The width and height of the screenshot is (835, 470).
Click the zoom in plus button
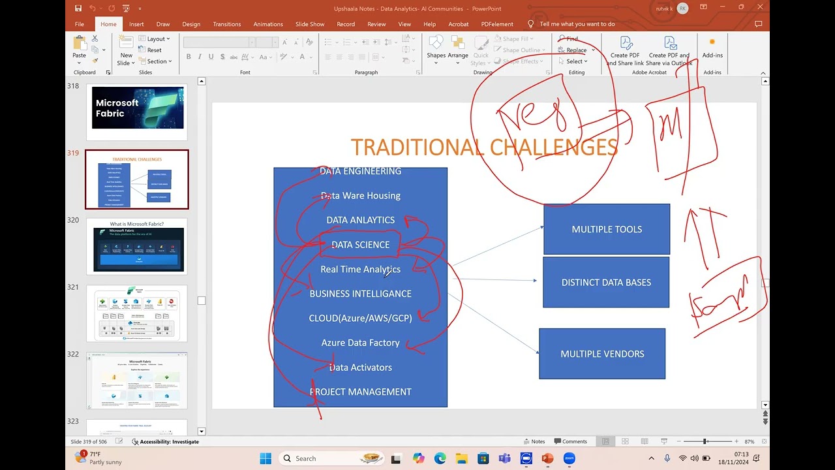[736, 441]
